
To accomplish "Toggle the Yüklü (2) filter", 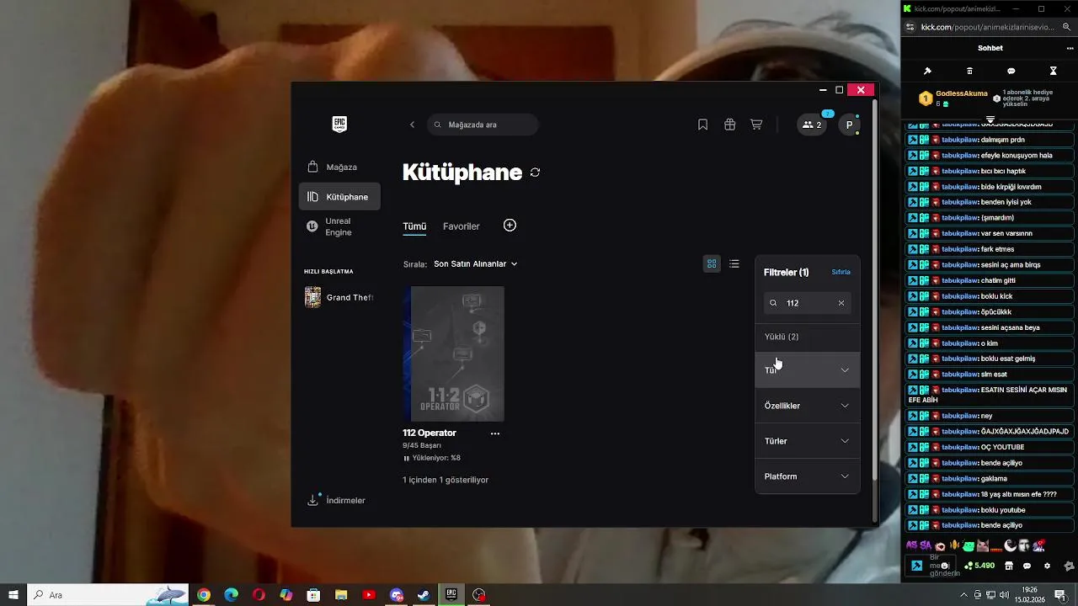I will 807,337.
